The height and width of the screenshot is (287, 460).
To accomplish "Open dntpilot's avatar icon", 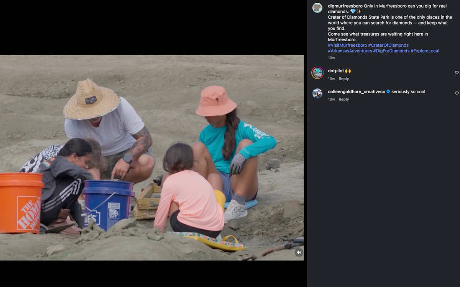I will [317, 73].
